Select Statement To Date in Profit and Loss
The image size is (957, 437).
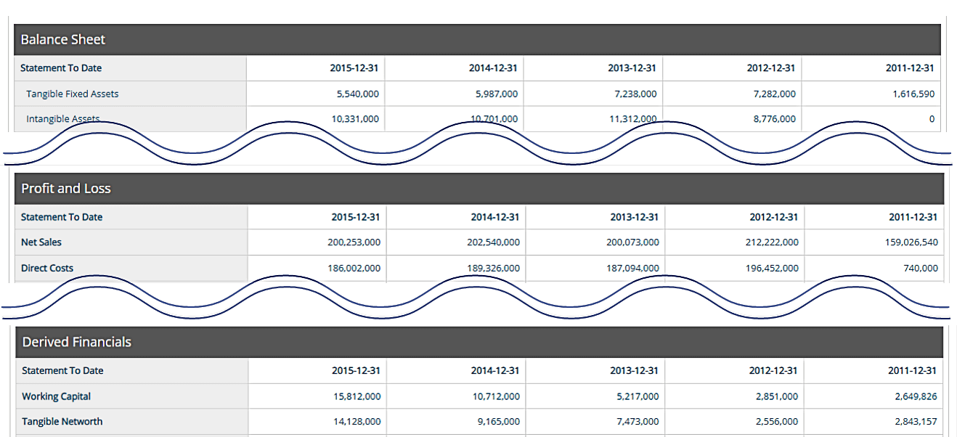click(x=62, y=217)
